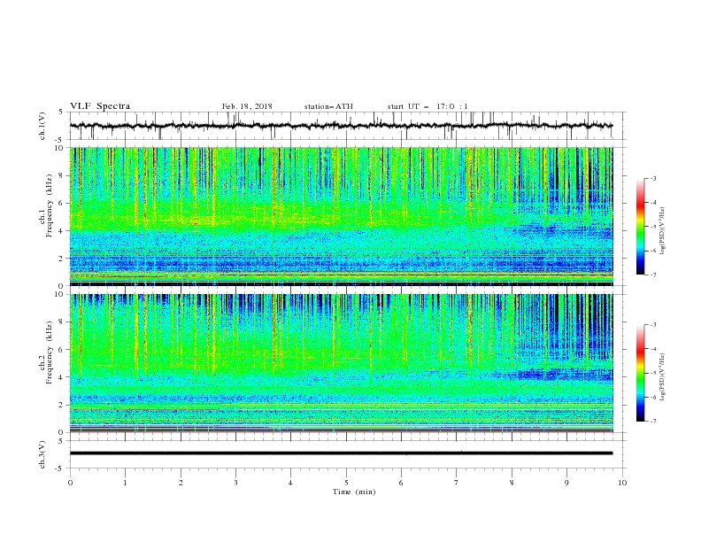Click the "-3" tick on ch.1 color bar
Screen dimensions: 701x542
(652, 178)
